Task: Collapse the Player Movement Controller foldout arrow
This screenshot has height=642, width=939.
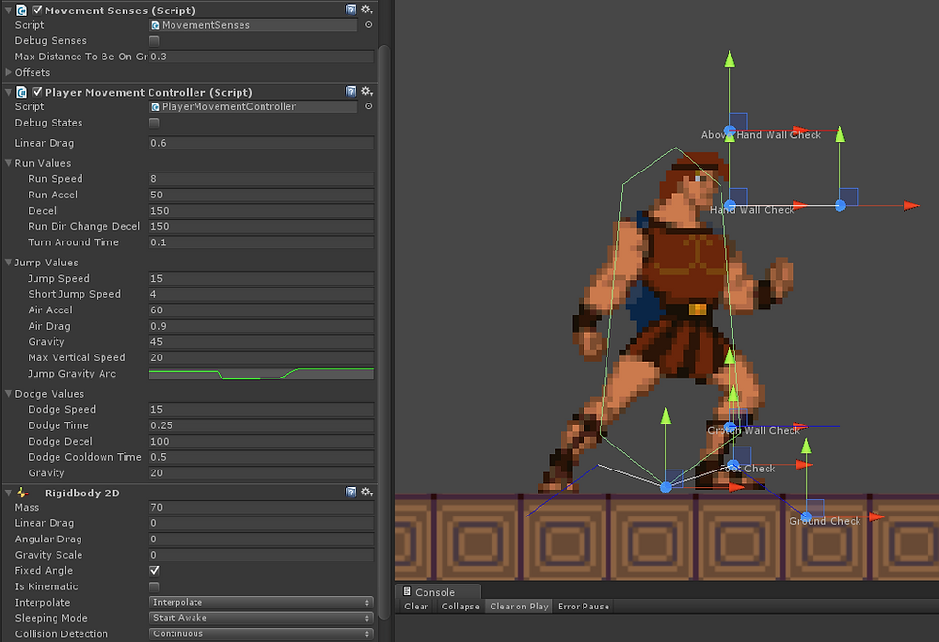Action: point(9,92)
